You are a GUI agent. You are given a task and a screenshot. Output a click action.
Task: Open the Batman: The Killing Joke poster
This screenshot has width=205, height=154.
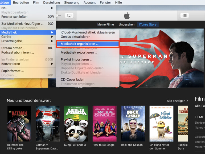tap(19, 124)
